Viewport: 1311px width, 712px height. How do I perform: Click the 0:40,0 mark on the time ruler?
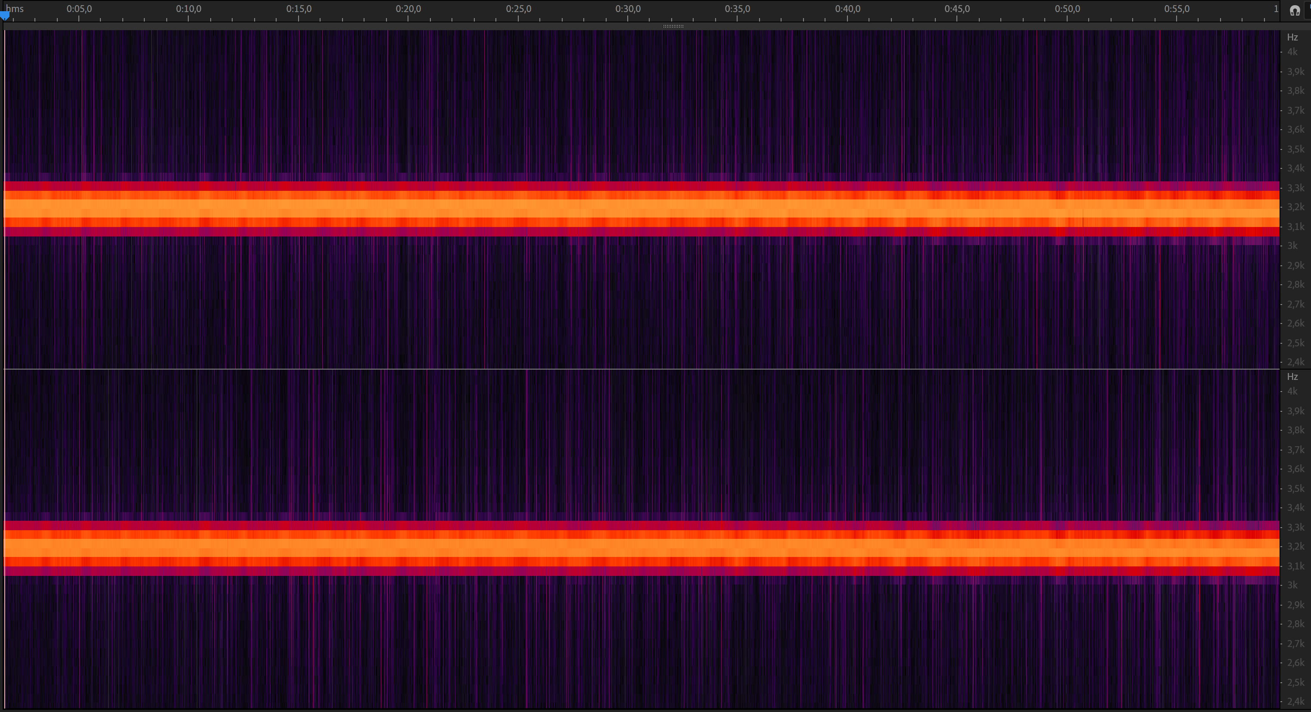coord(847,9)
